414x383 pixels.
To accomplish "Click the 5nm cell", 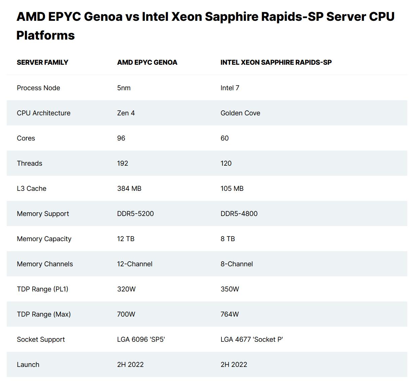I will [124, 88].
